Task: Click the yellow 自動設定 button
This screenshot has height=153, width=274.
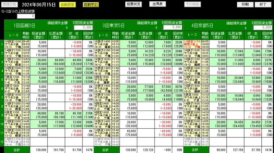Action: tap(67, 5)
